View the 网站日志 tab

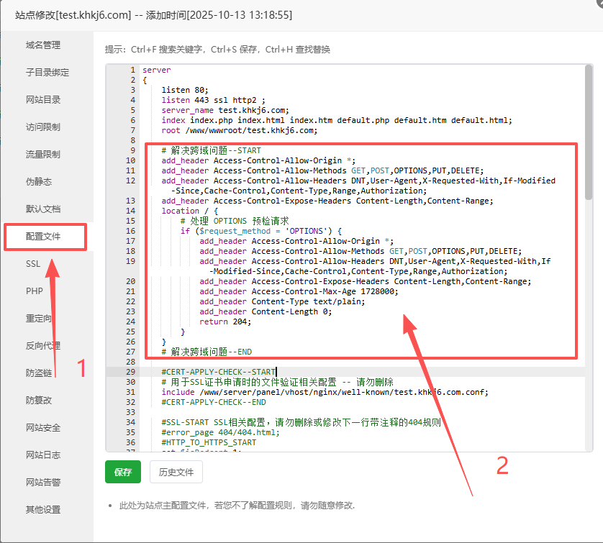point(43,455)
